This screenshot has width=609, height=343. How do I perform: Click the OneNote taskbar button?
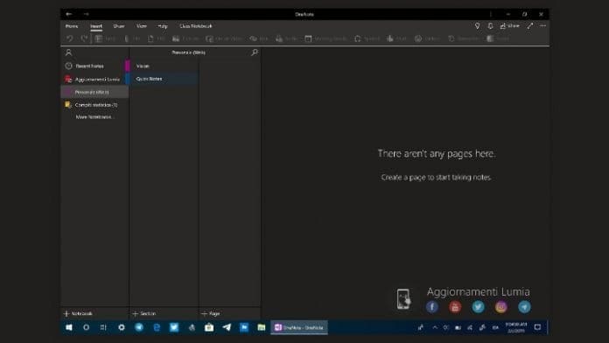(x=299, y=327)
